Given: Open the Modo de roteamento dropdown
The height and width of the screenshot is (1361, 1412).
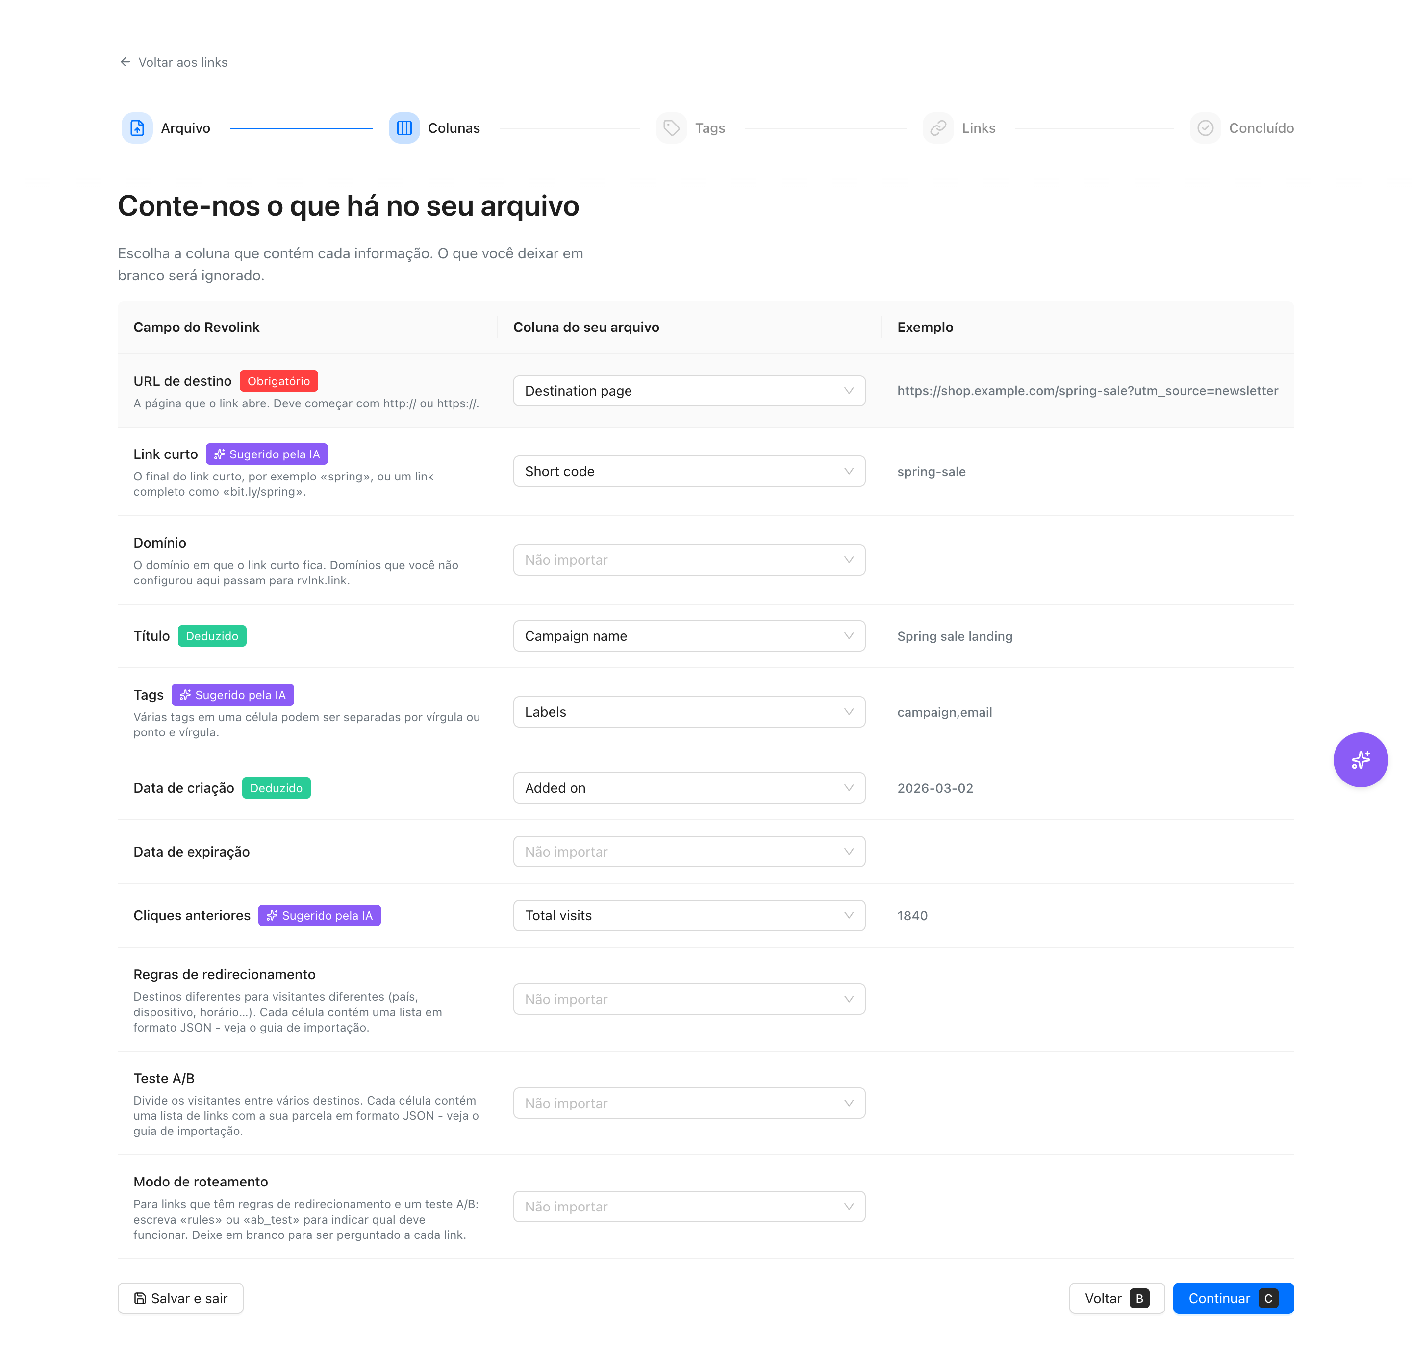Looking at the screenshot, I should tap(689, 1207).
